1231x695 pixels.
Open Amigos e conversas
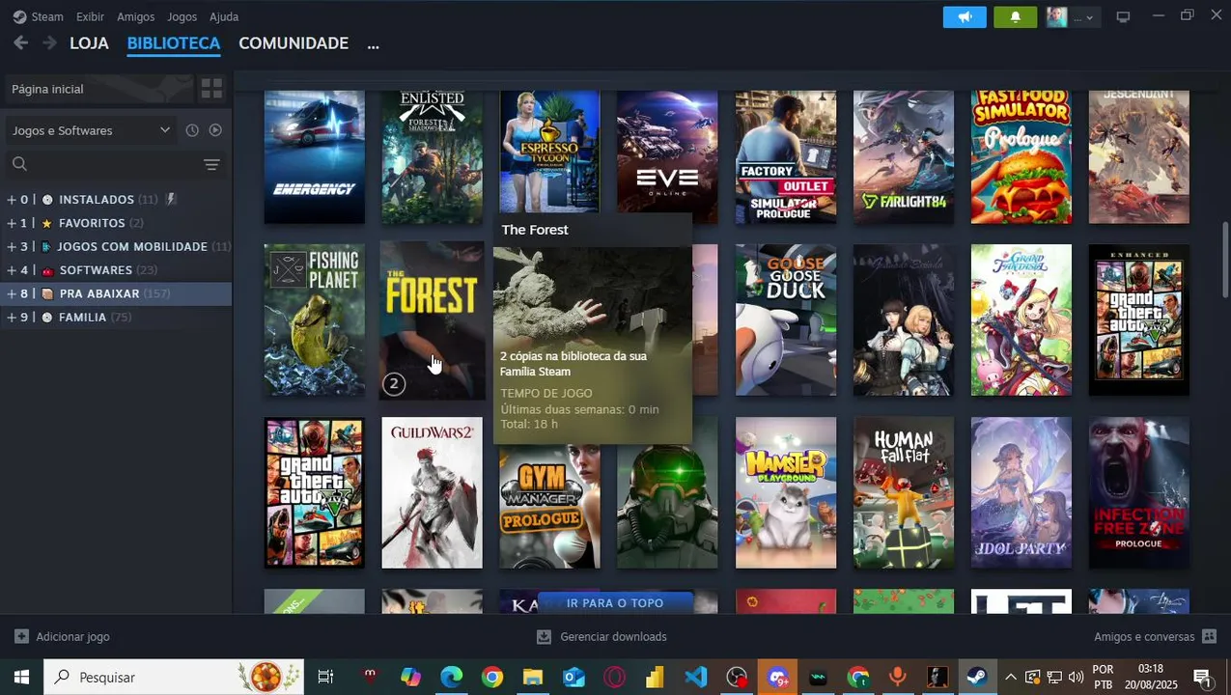pyautogui.click(x=1156, y=637)
